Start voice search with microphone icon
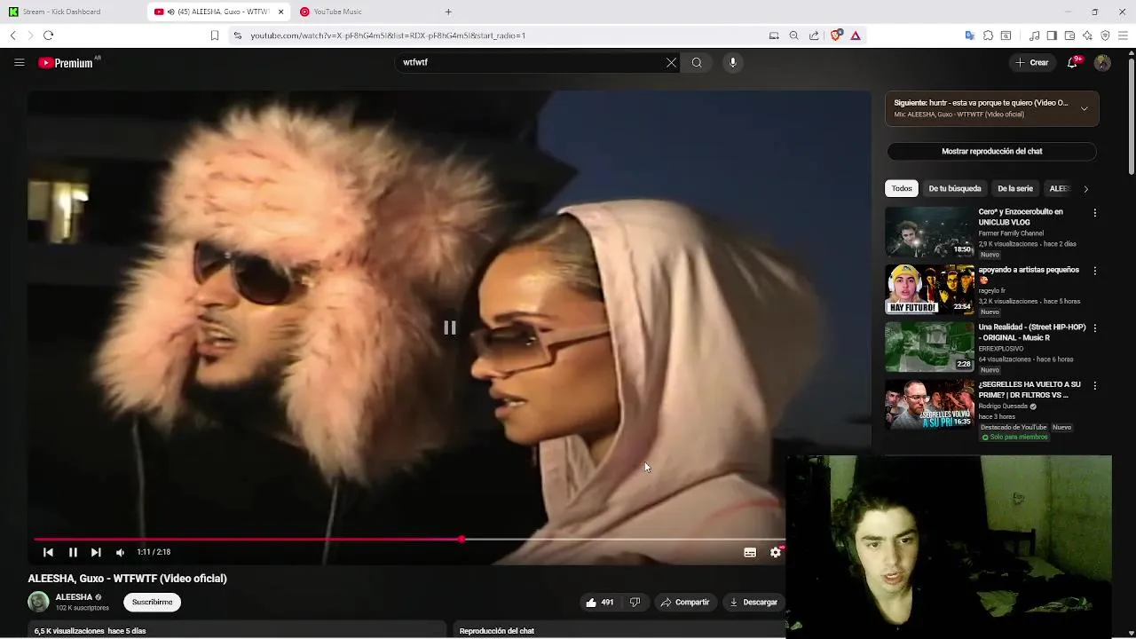Viewport: 1136px width, 639px height. pos(732,62)
